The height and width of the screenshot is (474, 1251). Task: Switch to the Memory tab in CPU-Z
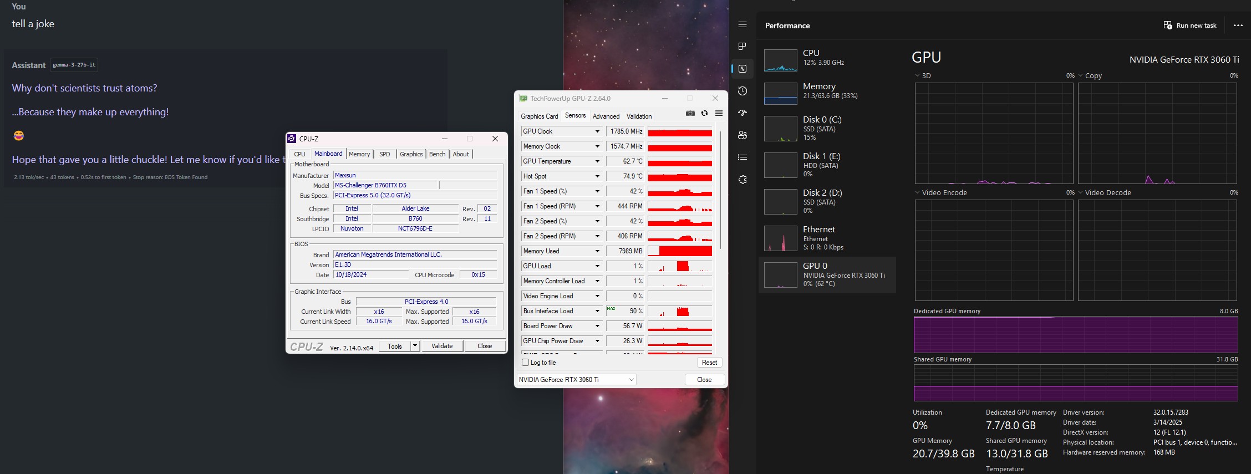pyautogui.click(x=359, y=154)
